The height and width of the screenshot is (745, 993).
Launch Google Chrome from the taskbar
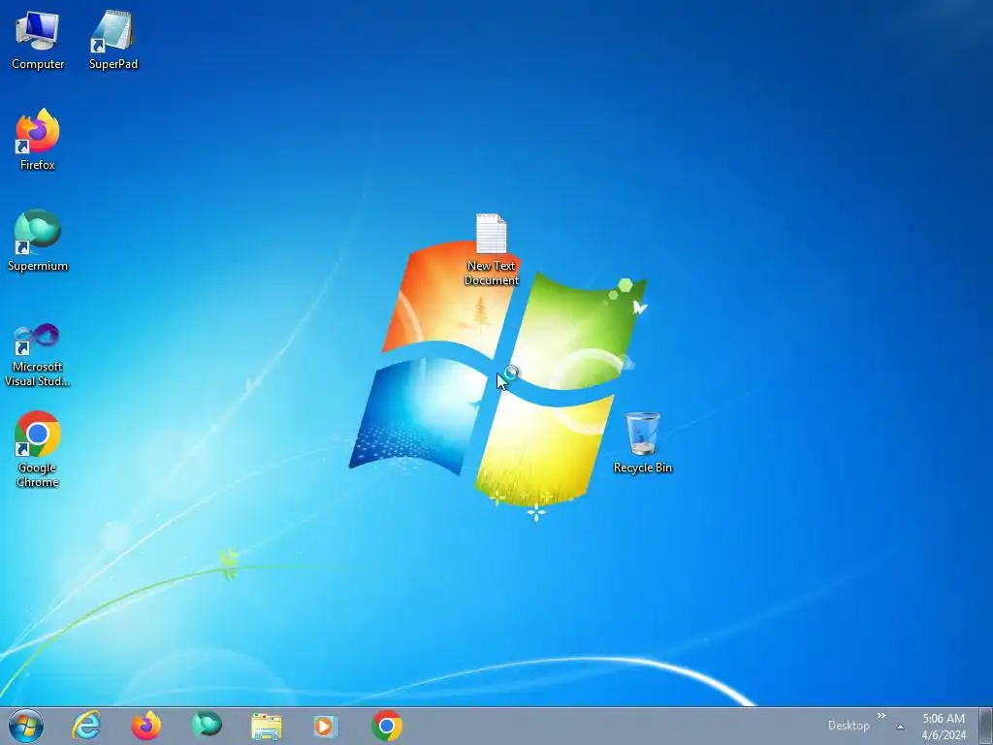pyautogui.click(x=387, y=726)
